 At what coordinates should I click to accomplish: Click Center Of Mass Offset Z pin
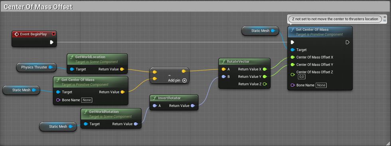click(x=292, y=74)
